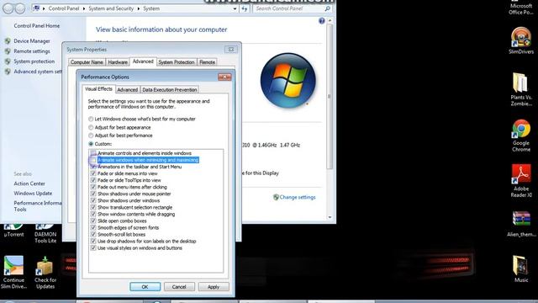The height and width of the screenshot is (303, 538).
Task: Open the Alien_theme archive icon
Action: pos(521,224)
